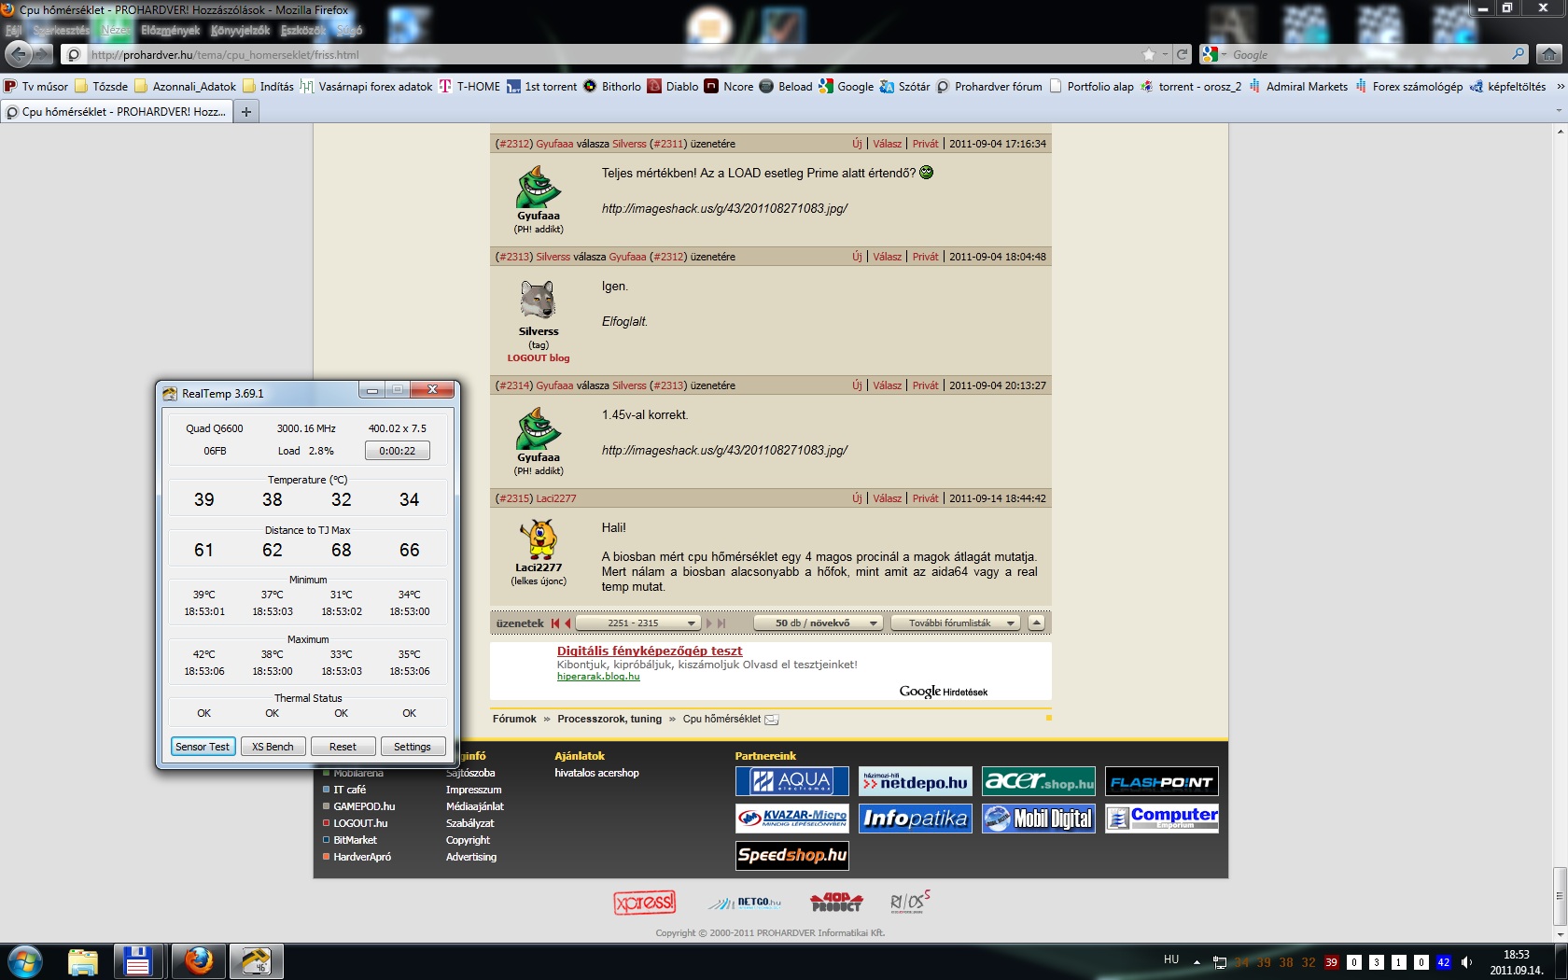The image size is (1568, 980).
Task: Open the Súgó menu
Action: point(349,31)
